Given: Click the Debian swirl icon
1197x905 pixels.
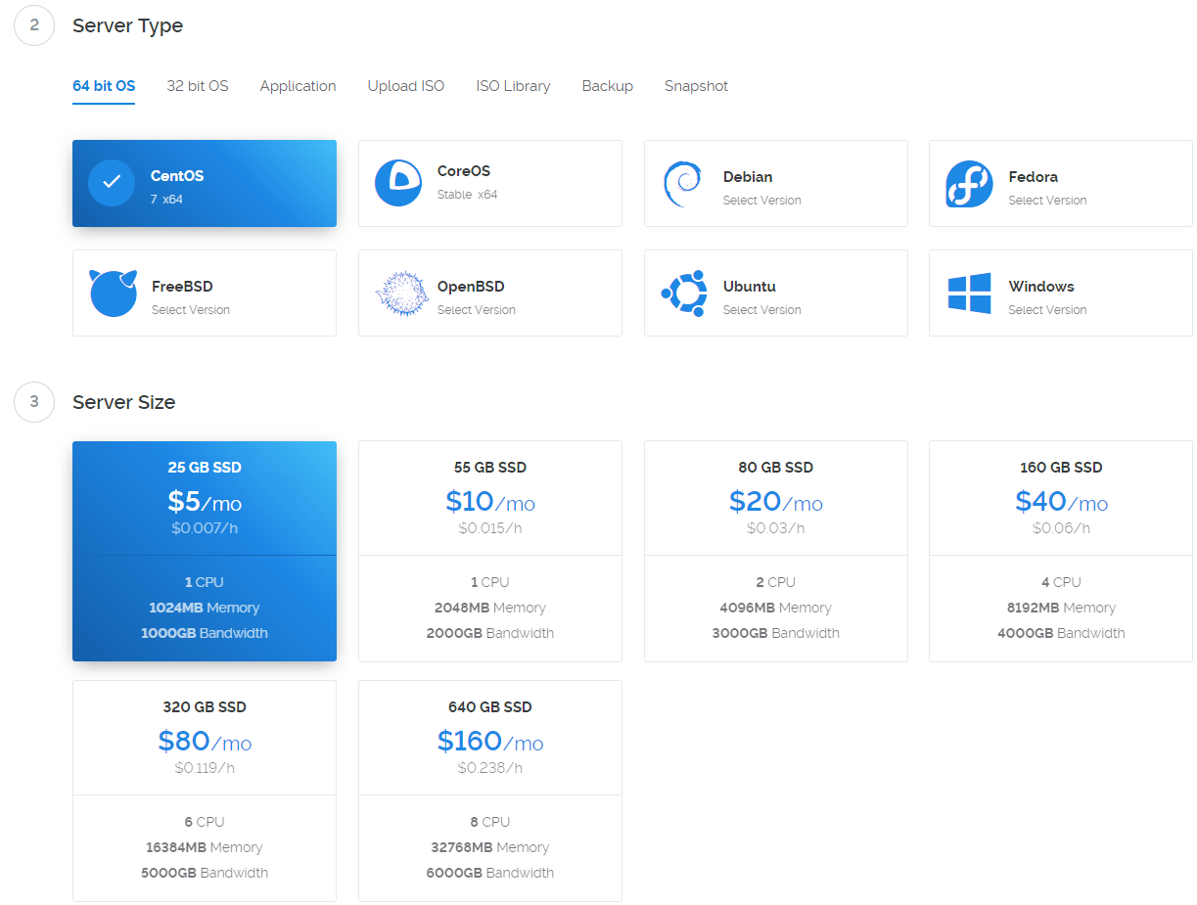Looking at the screenshot, I should tap(682, 183).
